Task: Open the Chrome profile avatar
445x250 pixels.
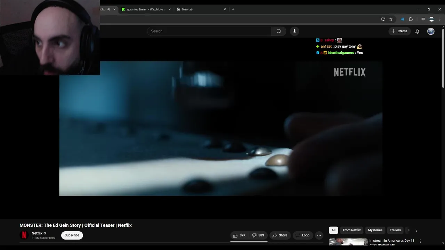Action: click(x=431, y=19)
